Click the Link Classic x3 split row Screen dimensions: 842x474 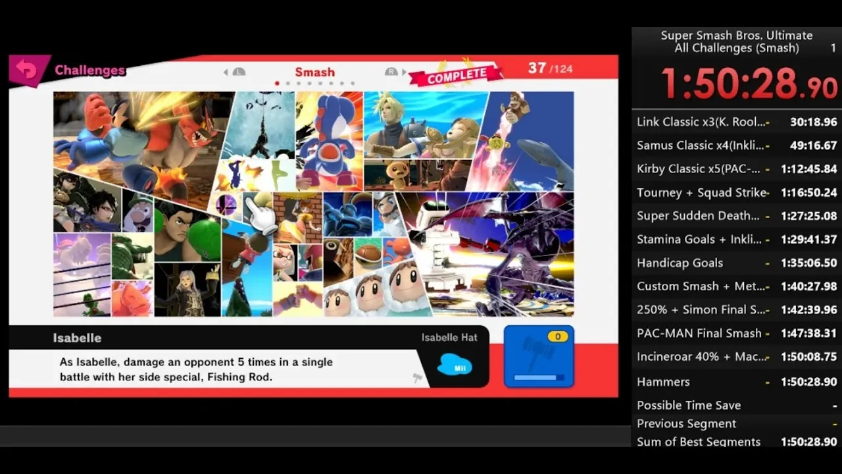737,122
